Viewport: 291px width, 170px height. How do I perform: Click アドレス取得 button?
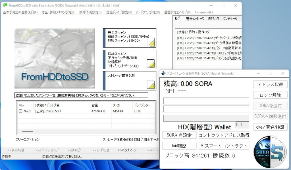point(270,84)
